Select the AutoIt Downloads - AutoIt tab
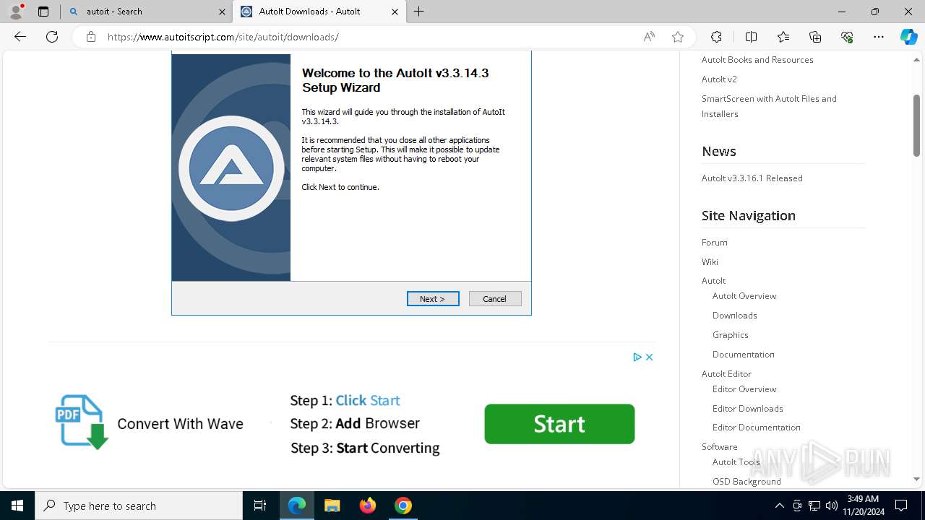 point(318,12)
